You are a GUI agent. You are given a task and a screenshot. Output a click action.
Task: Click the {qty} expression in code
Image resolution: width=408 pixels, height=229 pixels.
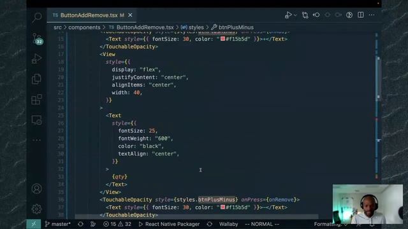(119, 177)
